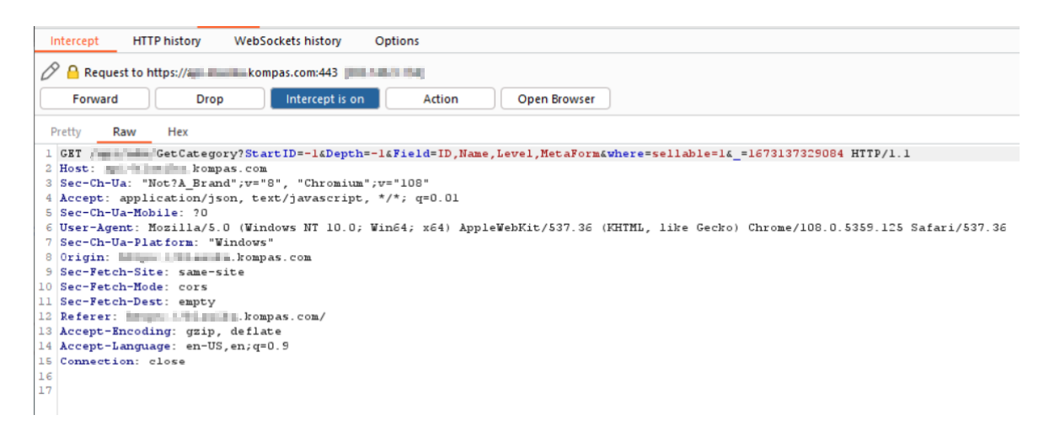Switch the request view to Pretty
Screen dimensions: 1044x447
point(66,132)
